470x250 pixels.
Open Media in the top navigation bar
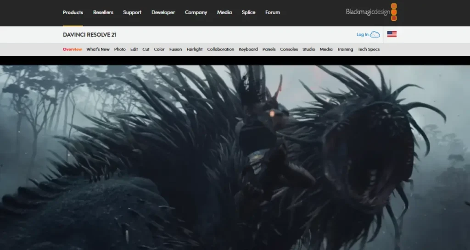[x=224, y=12]
